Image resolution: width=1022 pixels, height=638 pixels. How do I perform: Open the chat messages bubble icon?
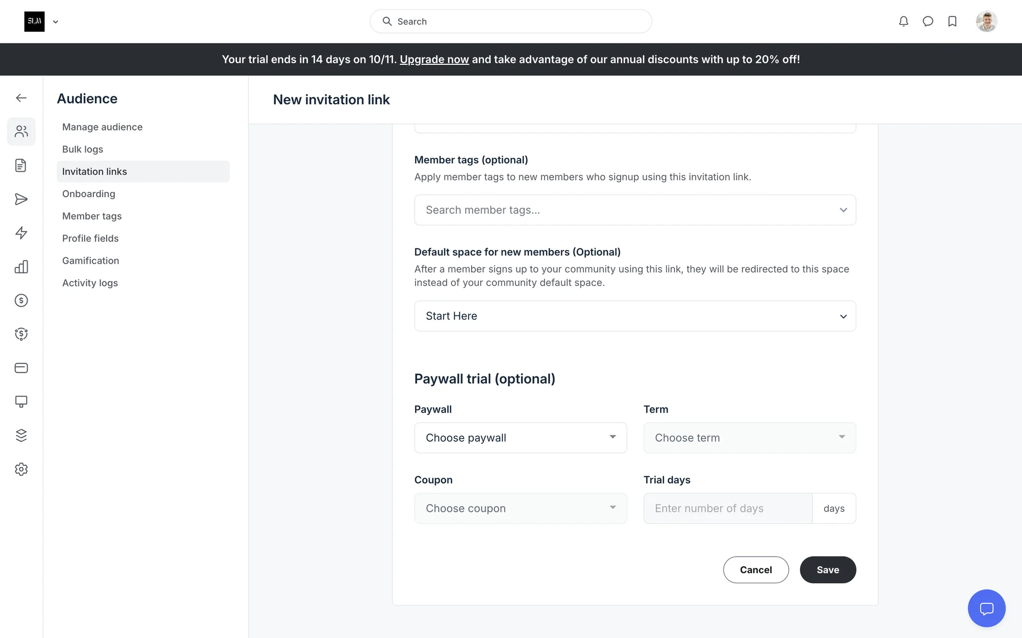[x=928, y=21]
